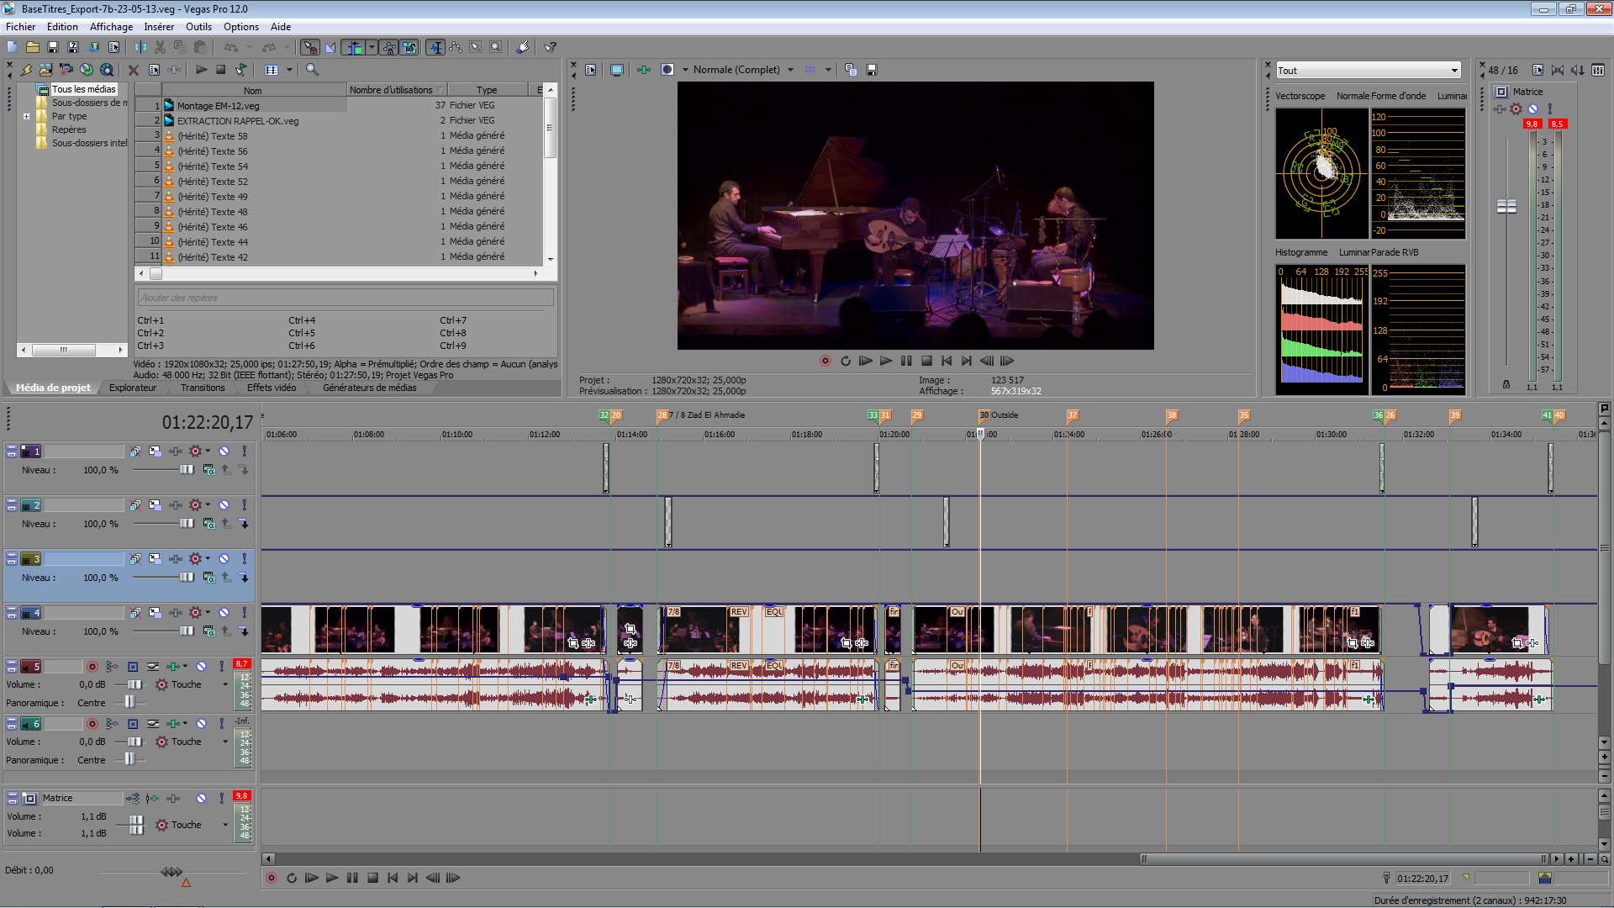Solo audio track 6
The width and height of the screenshot is (1614, 908).
pos(222,724)
